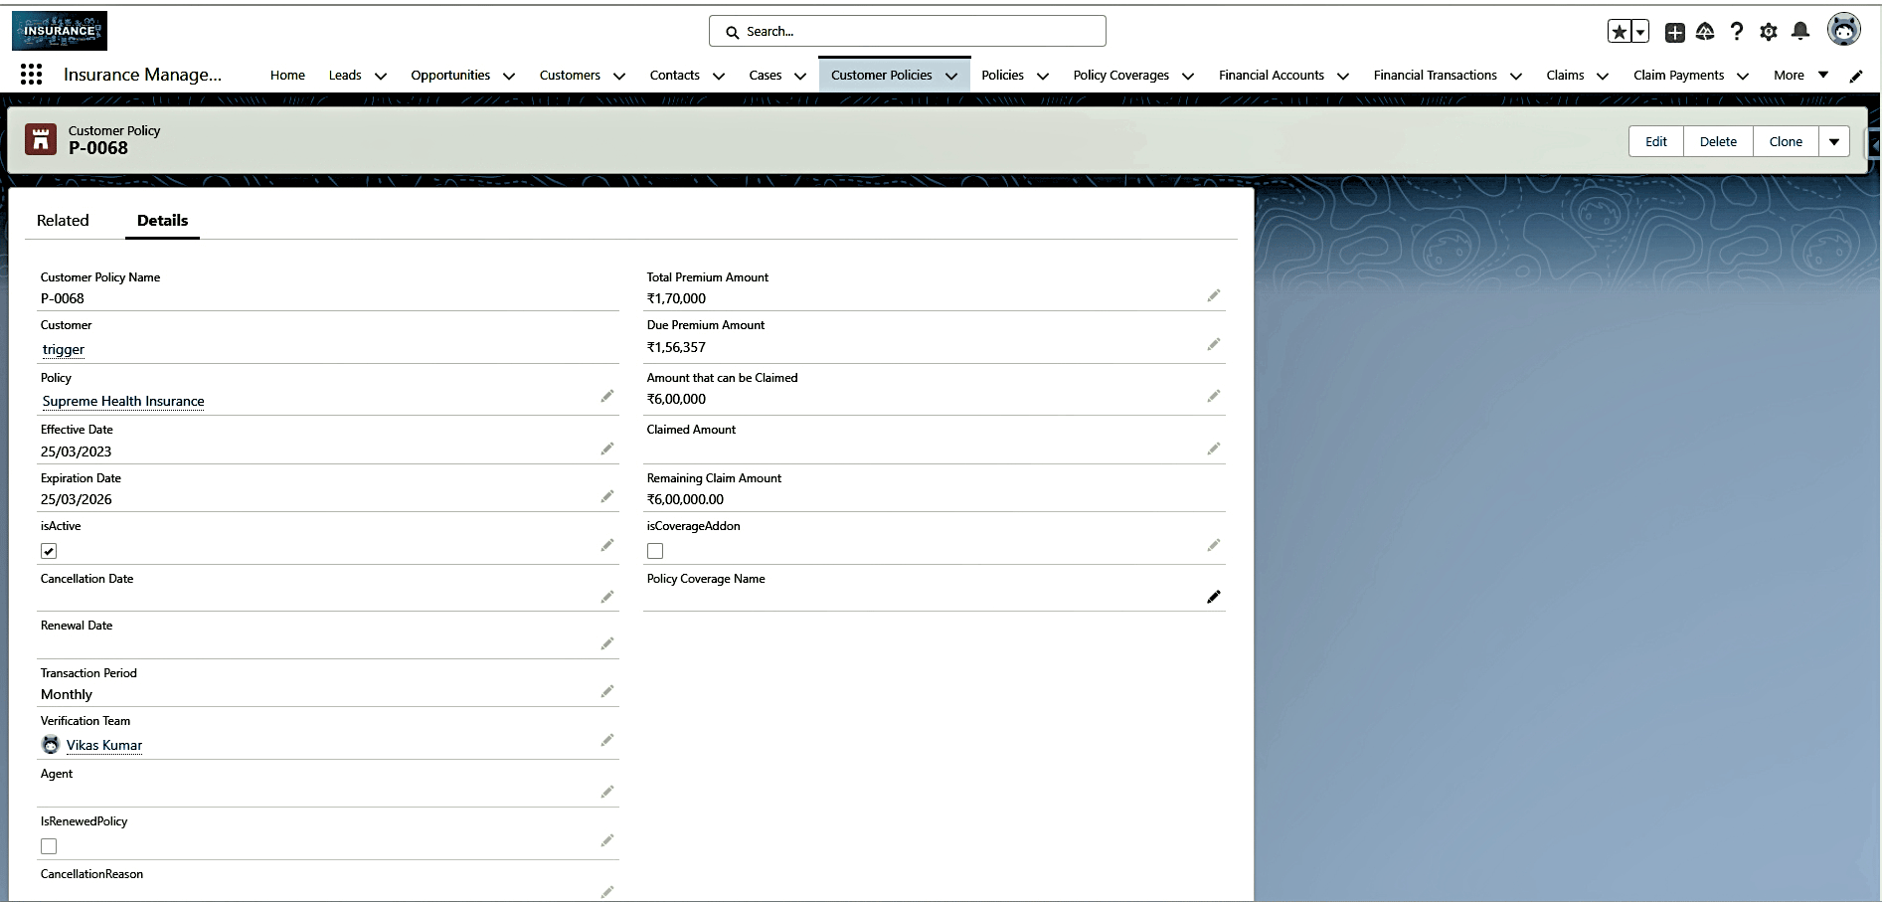Open Salesforce Guidance Center cloud icon
Viewport: 1882px width, 902px height.
(1705, 32)
